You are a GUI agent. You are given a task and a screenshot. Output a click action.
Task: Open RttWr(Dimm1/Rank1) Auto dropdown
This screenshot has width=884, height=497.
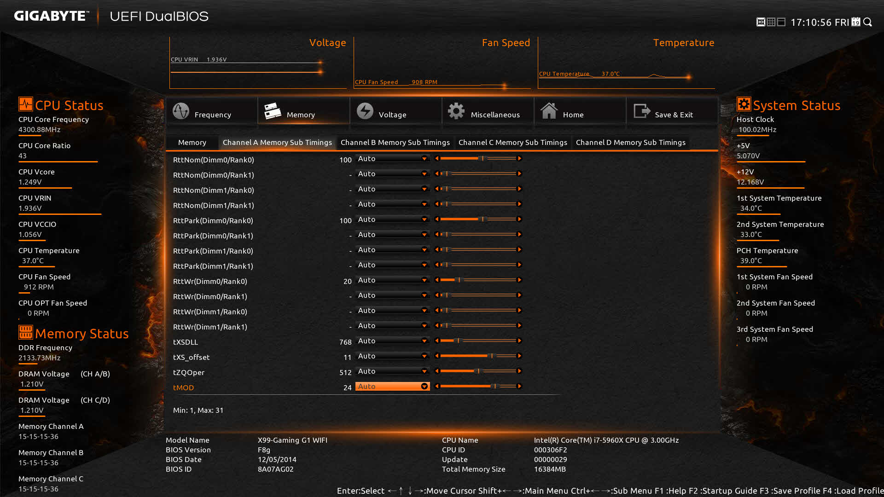[392, 326]
